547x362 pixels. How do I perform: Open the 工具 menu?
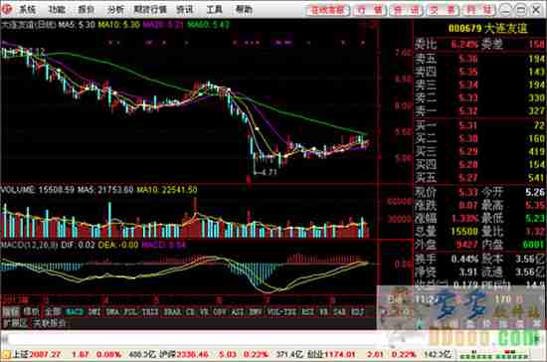tap(214, 9)
